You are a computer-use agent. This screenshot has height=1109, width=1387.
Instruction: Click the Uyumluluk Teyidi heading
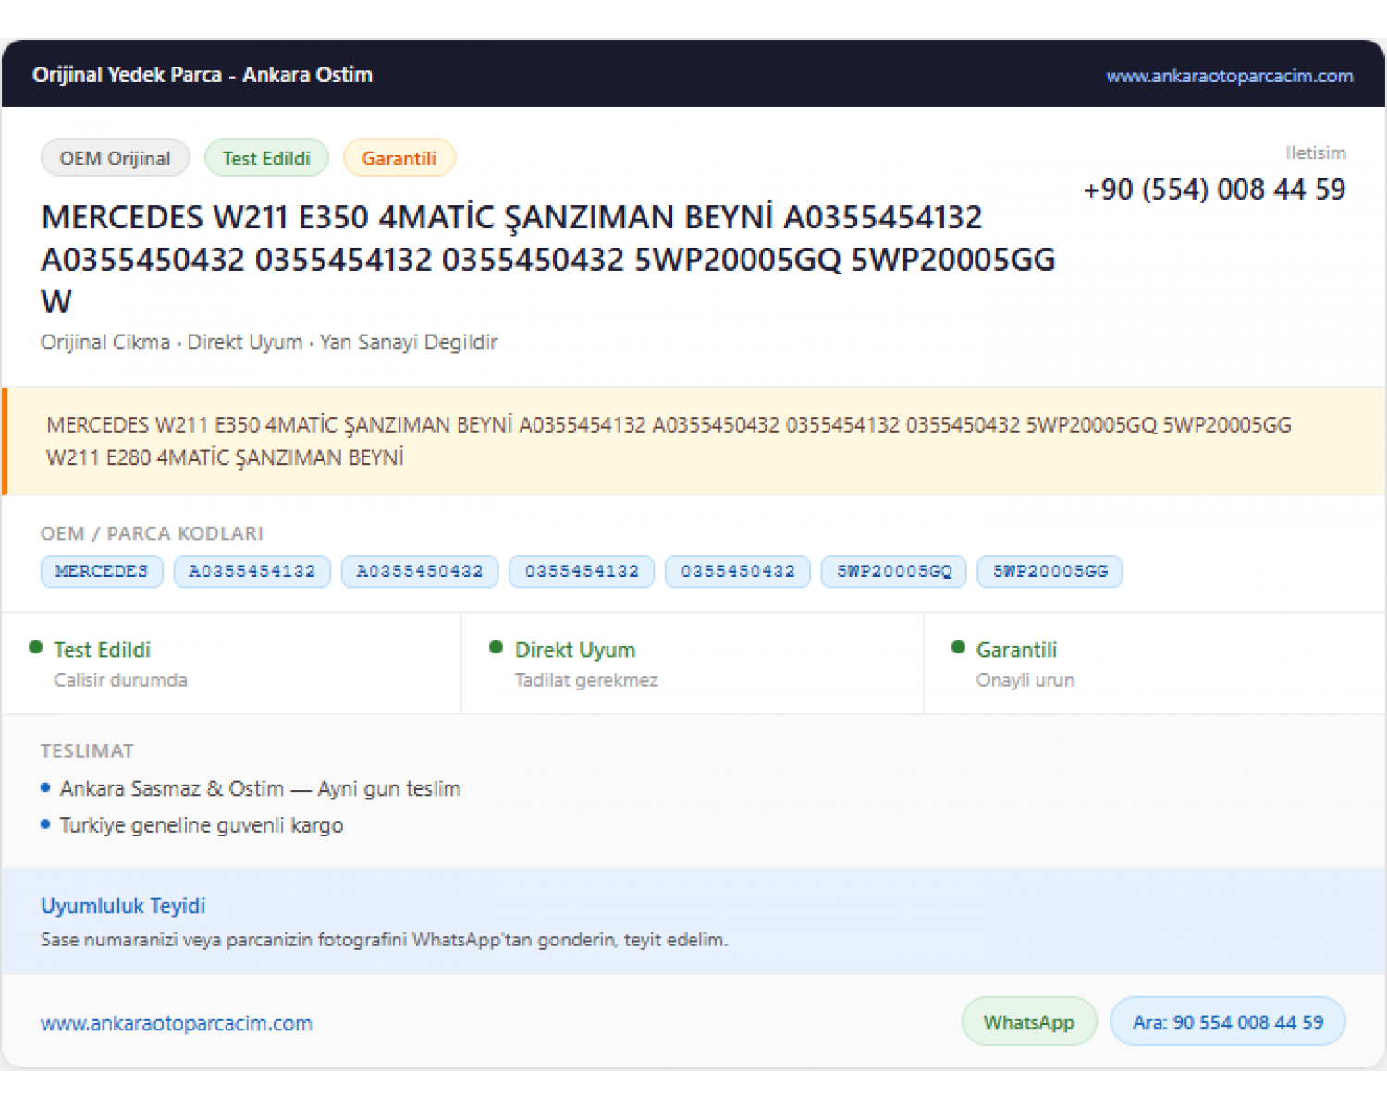pyautogui.click(x=123, y=906)
